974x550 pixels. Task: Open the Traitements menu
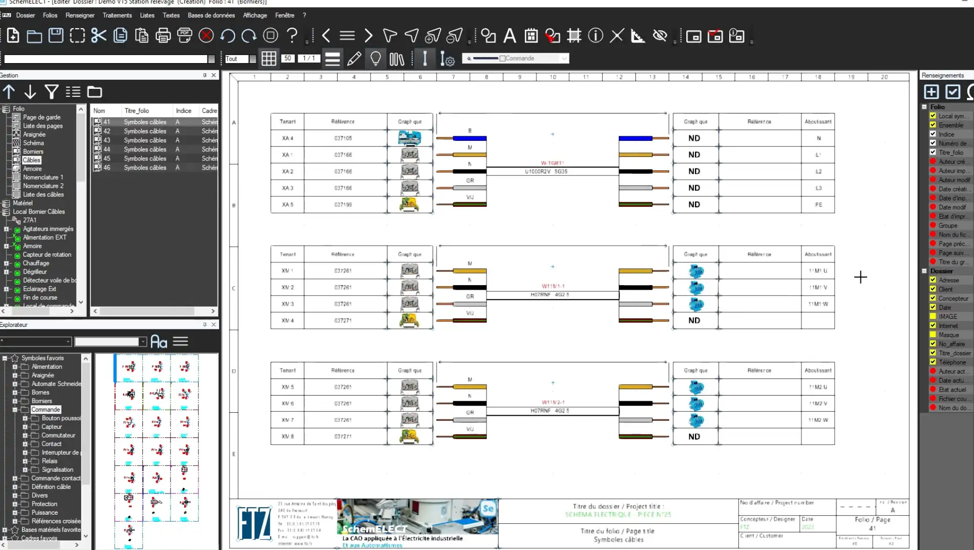(x=117, y=15)
